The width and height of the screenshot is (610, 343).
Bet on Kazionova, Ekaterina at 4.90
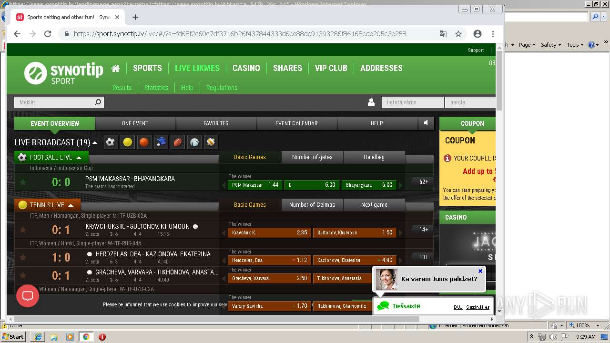pyautogui.click(x=355, y=260)
